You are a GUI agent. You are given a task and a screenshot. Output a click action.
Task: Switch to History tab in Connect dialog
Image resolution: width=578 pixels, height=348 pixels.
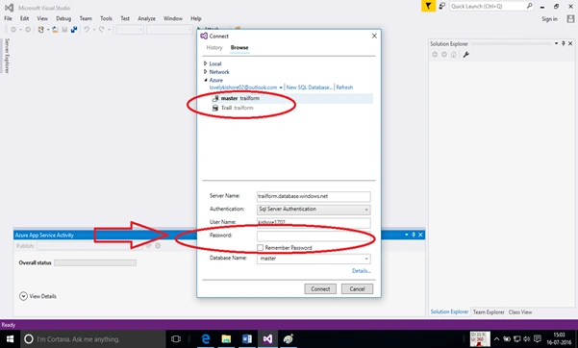click(214, 47)
